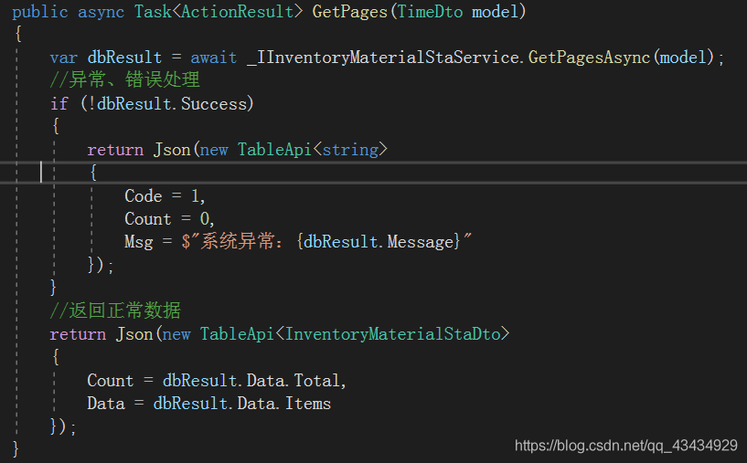Click the 返回正常数据 comment
This screenshot has height=463, width=747.
tap(115, 310)
